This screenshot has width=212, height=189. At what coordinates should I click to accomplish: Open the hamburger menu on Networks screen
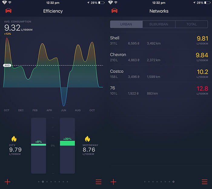pos(204,182)
